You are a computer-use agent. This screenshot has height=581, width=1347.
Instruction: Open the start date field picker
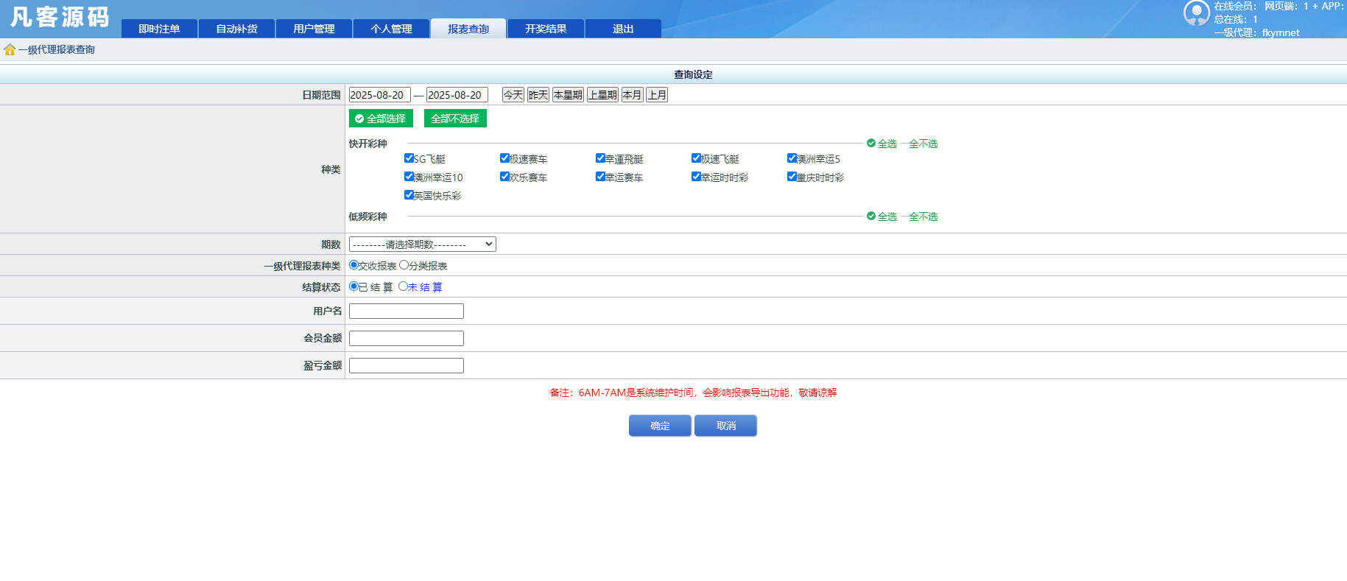(379, 95)
